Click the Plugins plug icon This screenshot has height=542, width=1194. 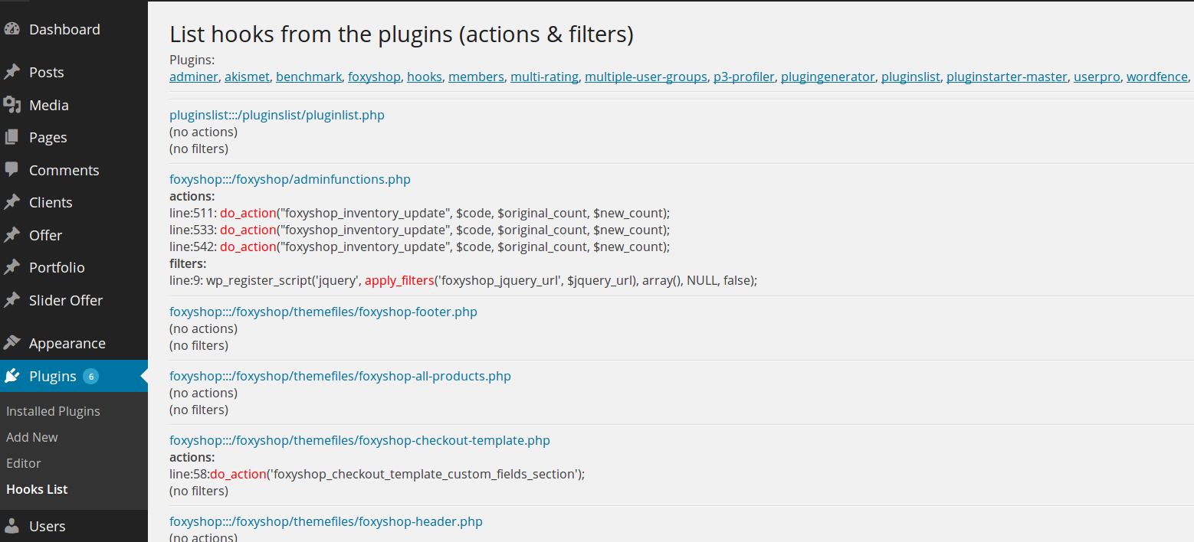click(x=11, y=376)
